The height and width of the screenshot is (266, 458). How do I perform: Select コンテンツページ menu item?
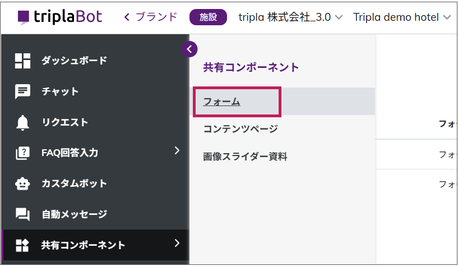click(x=240, y=129)
